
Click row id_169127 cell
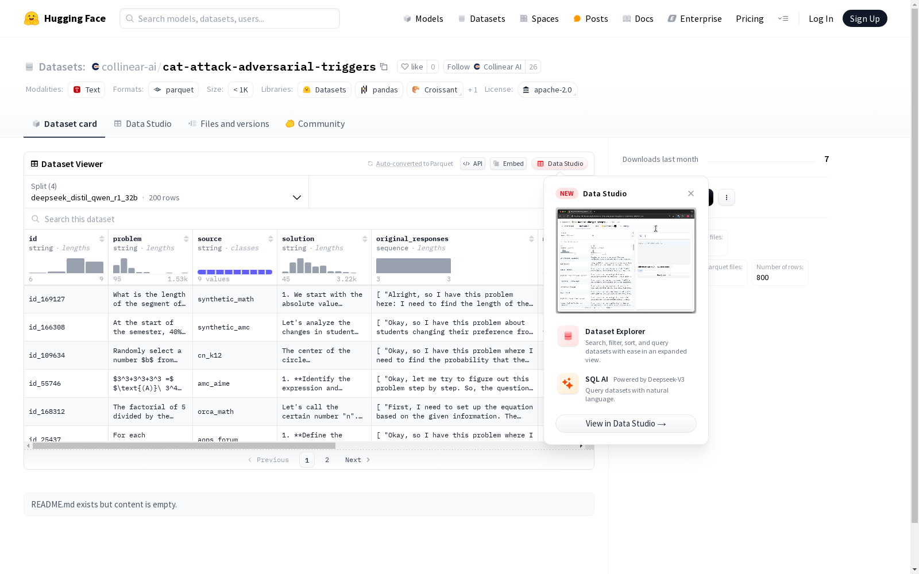66,299
